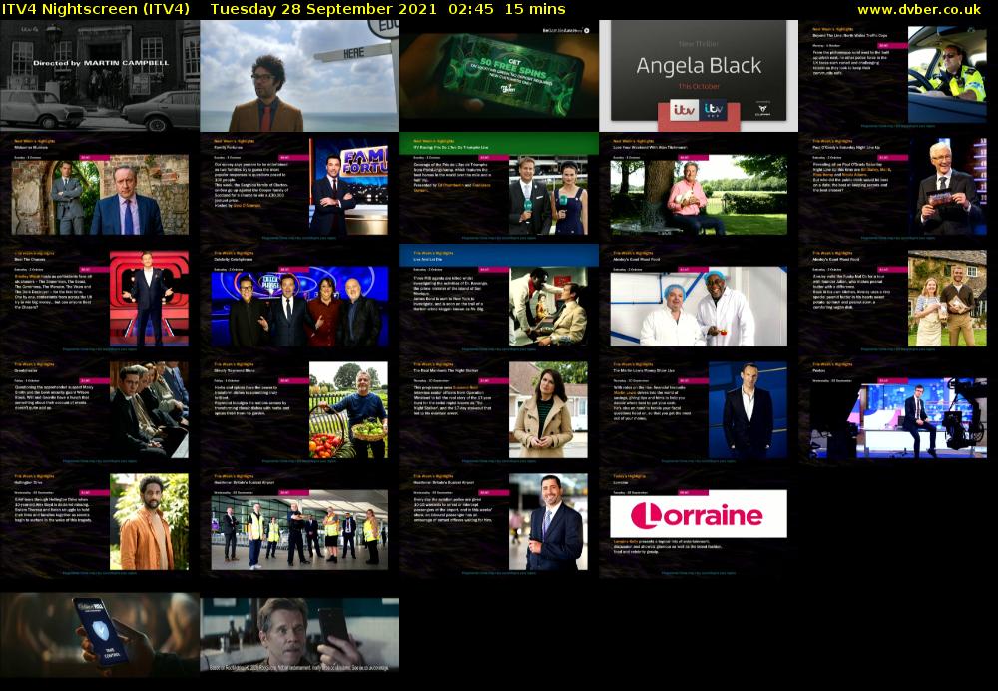Select the ITV Racing green-banner frame

[x=499, y=188]
